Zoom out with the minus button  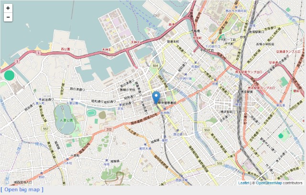coord(8,17)
